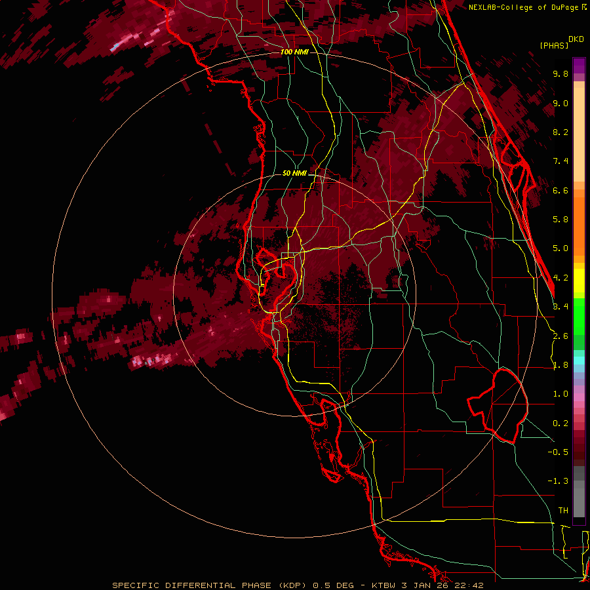Image resolution: width=590 pixels, height=590 pixels.
Task: Pick the cyan segment of the color bar
Action: tap(579, 360)
